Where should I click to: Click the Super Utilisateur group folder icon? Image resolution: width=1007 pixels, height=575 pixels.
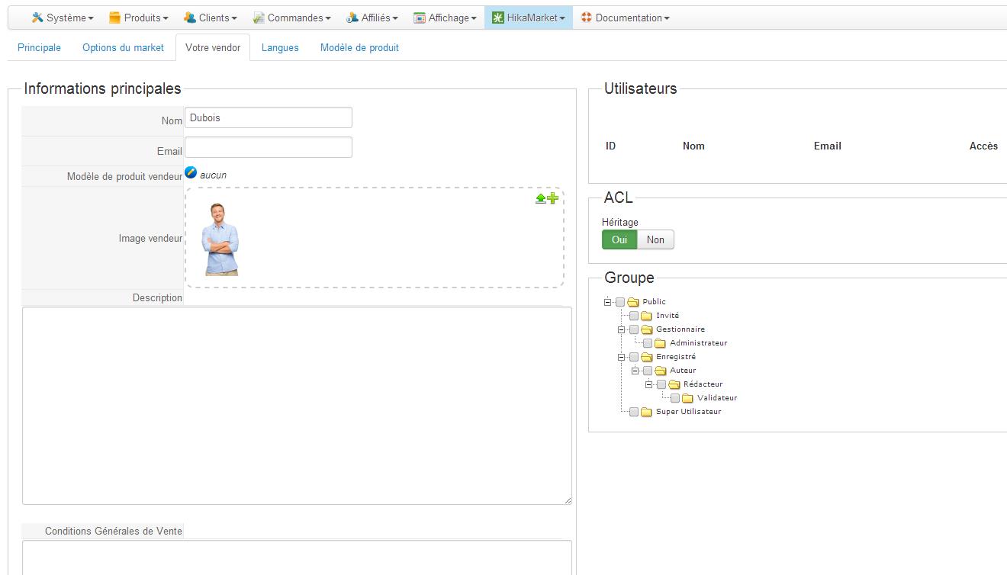coord(647,412)
